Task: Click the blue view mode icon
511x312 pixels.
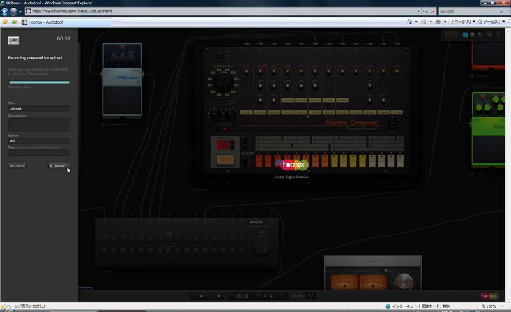Action: pyautogui.click(x=466, y=34)
